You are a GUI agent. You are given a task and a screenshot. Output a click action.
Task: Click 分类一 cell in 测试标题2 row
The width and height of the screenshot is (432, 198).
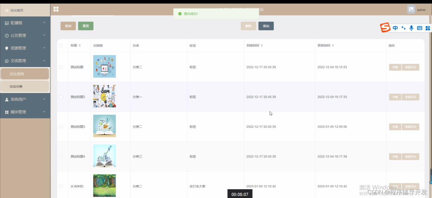[137, 97]
